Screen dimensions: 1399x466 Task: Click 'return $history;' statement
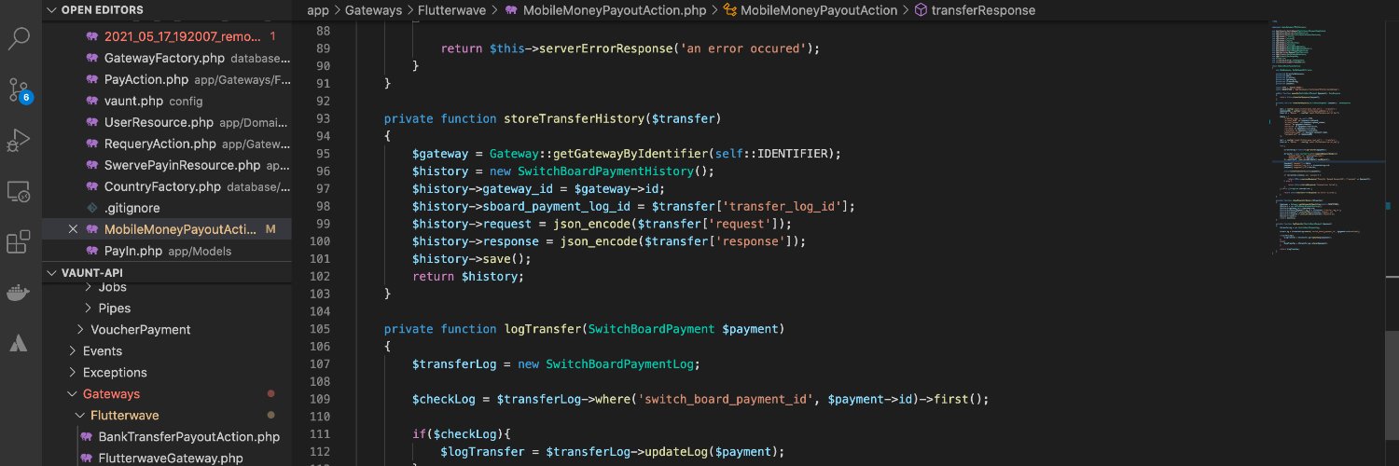pyautogui.click(x=468, y=277)
